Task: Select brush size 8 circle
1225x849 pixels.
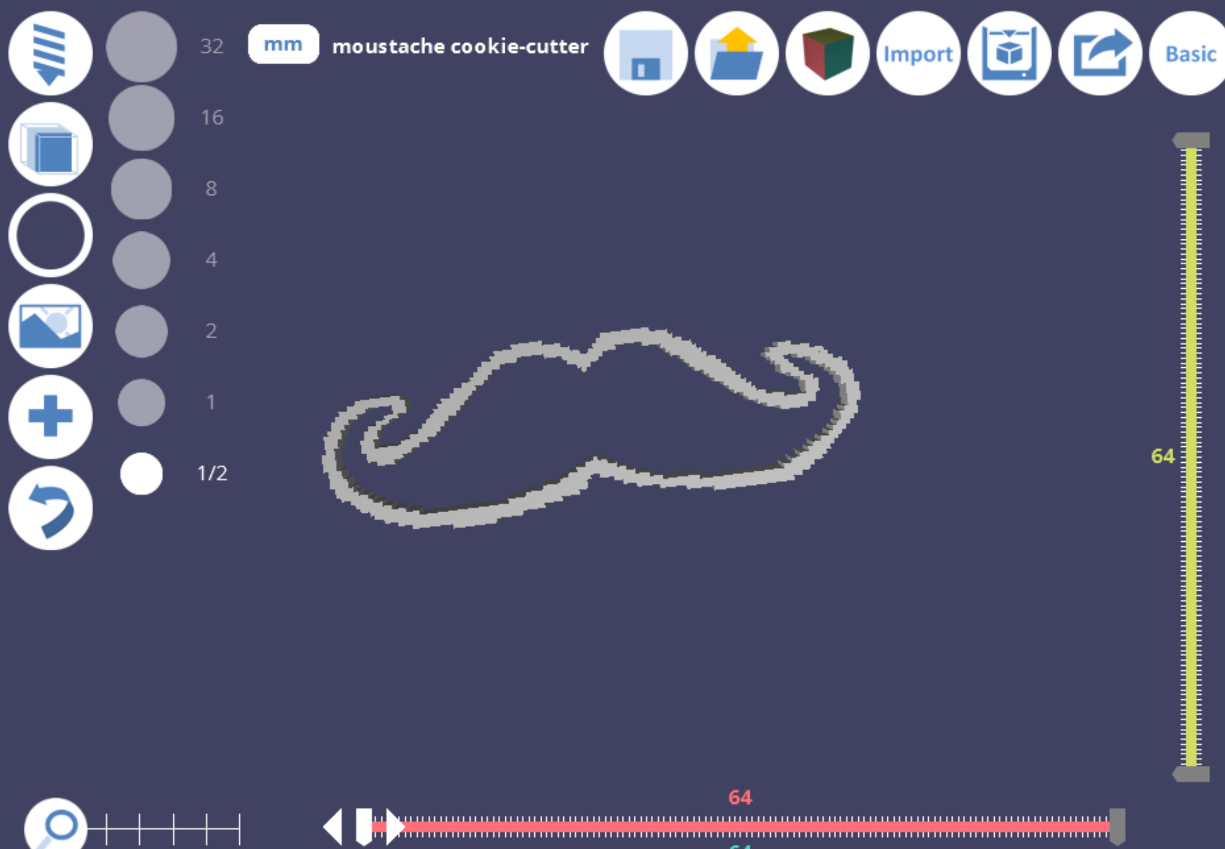Action: 141,189
